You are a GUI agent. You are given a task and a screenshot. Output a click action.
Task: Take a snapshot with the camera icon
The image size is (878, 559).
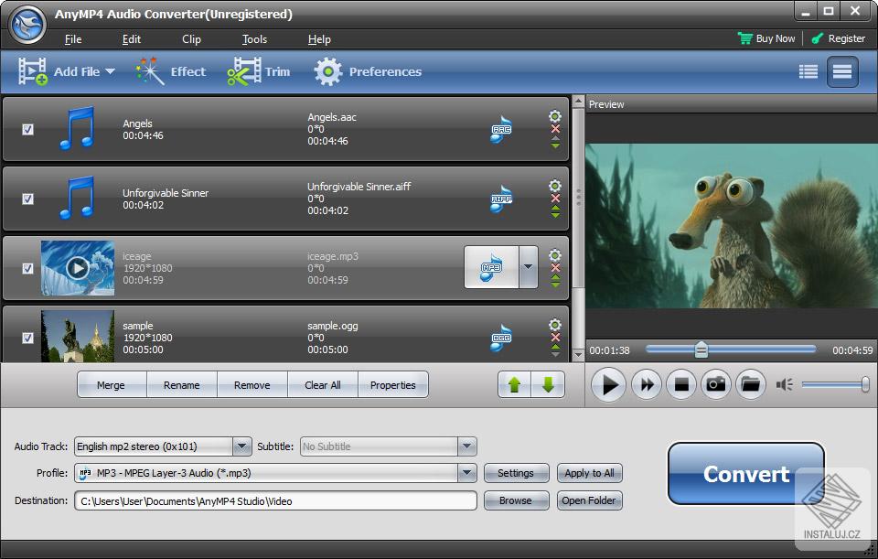(716, 384)
